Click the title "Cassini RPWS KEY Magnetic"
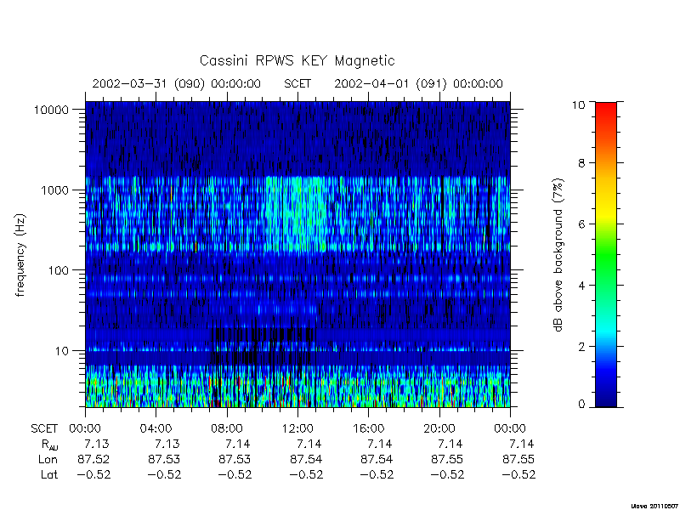This screenshot has height=510, width=680. (297, 60)
